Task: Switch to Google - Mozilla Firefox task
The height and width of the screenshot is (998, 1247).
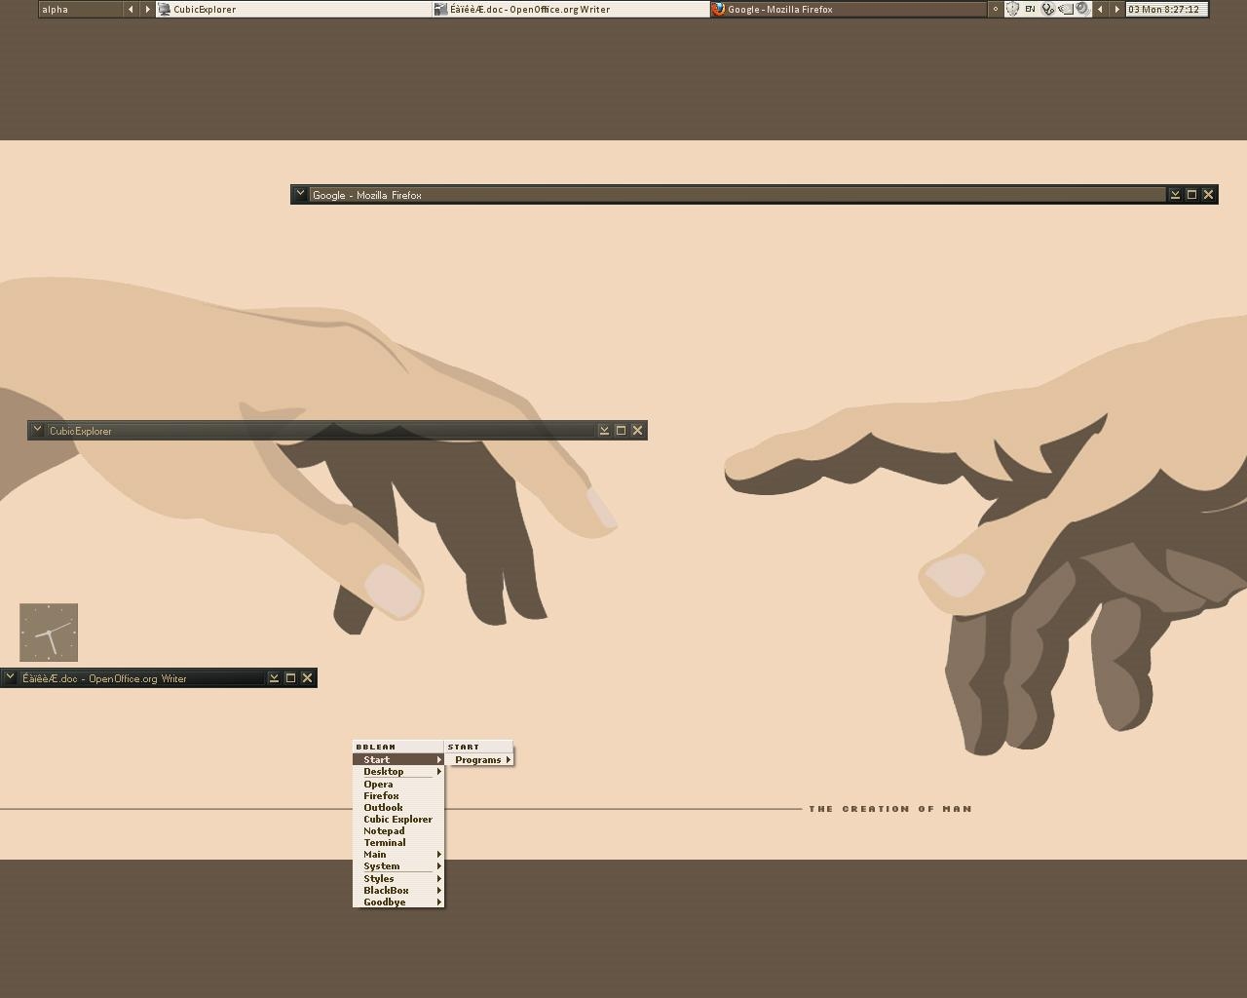Action: click(848, 9)
